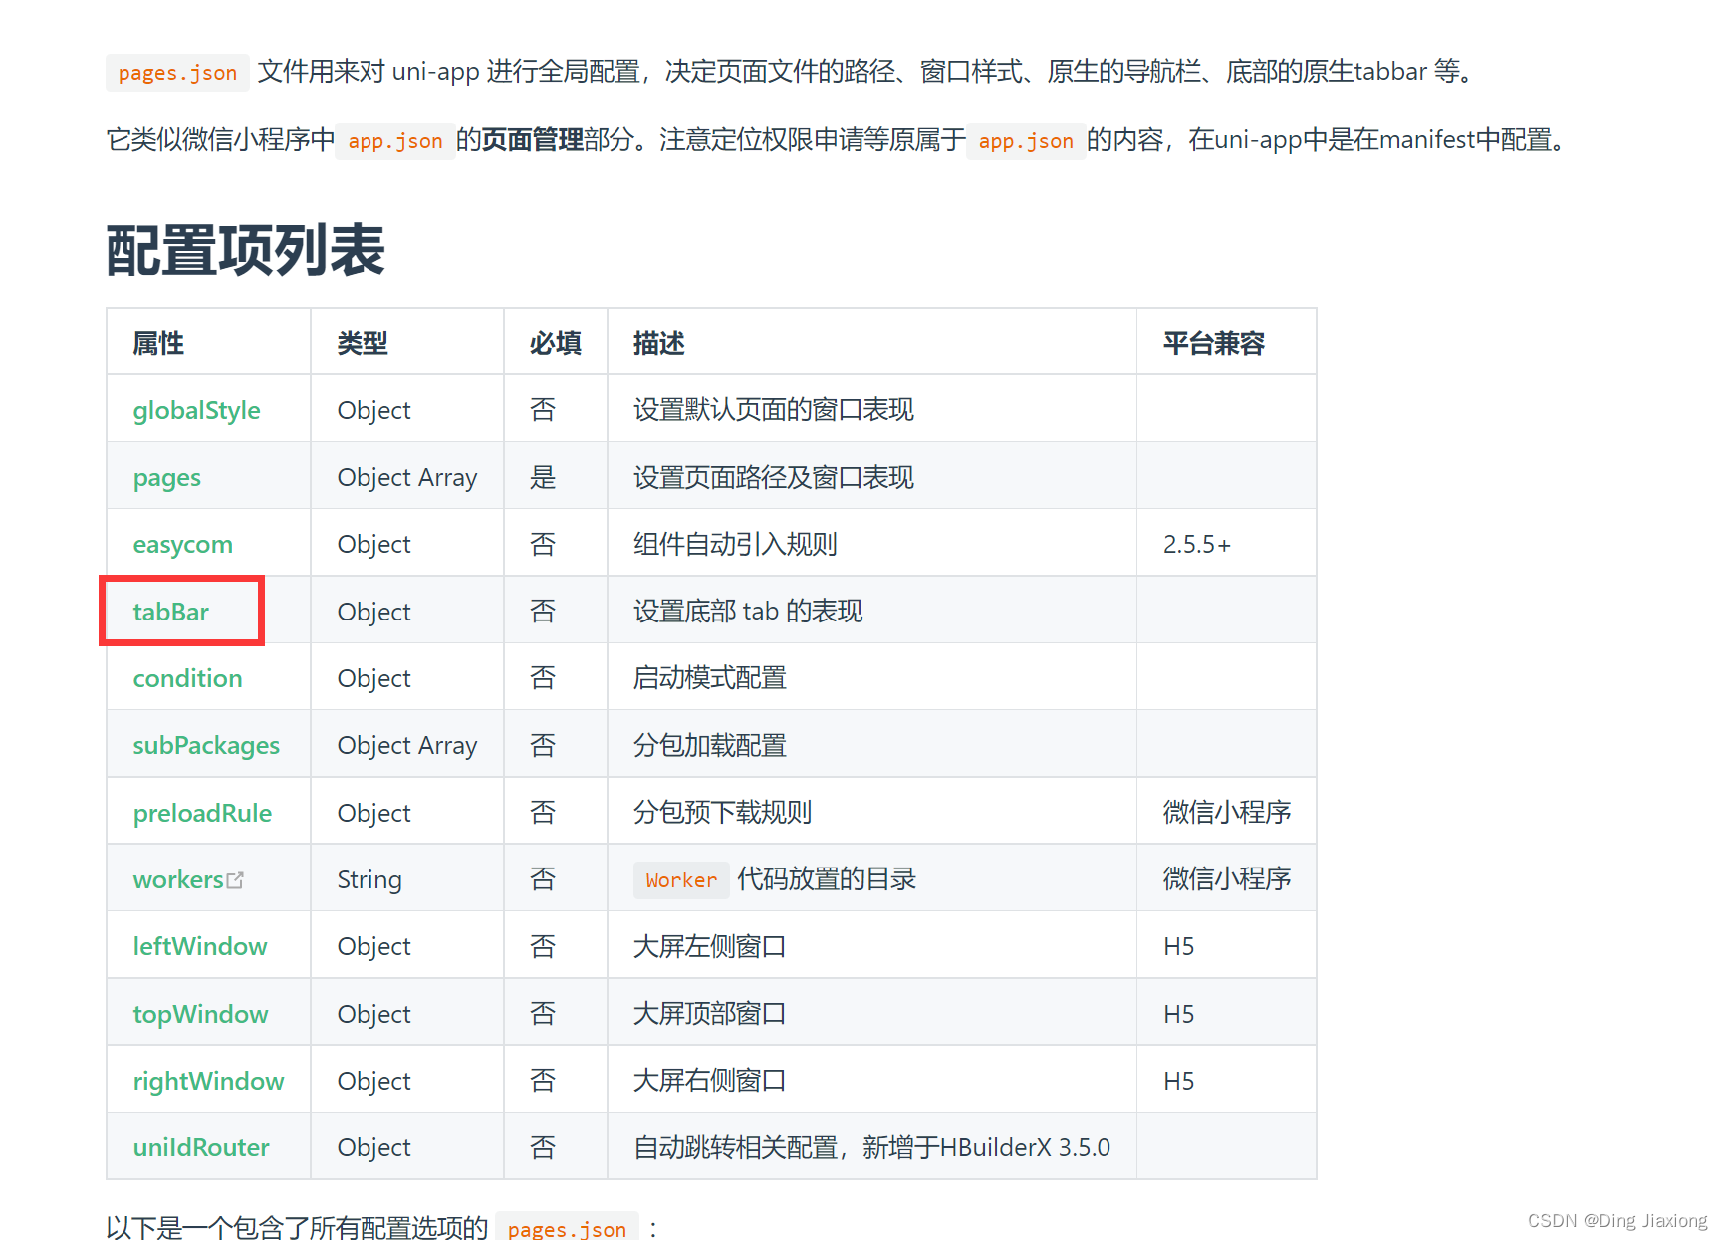Open the workers external link
Viewport: 1723px width, 1240px height.
[178, 879]
